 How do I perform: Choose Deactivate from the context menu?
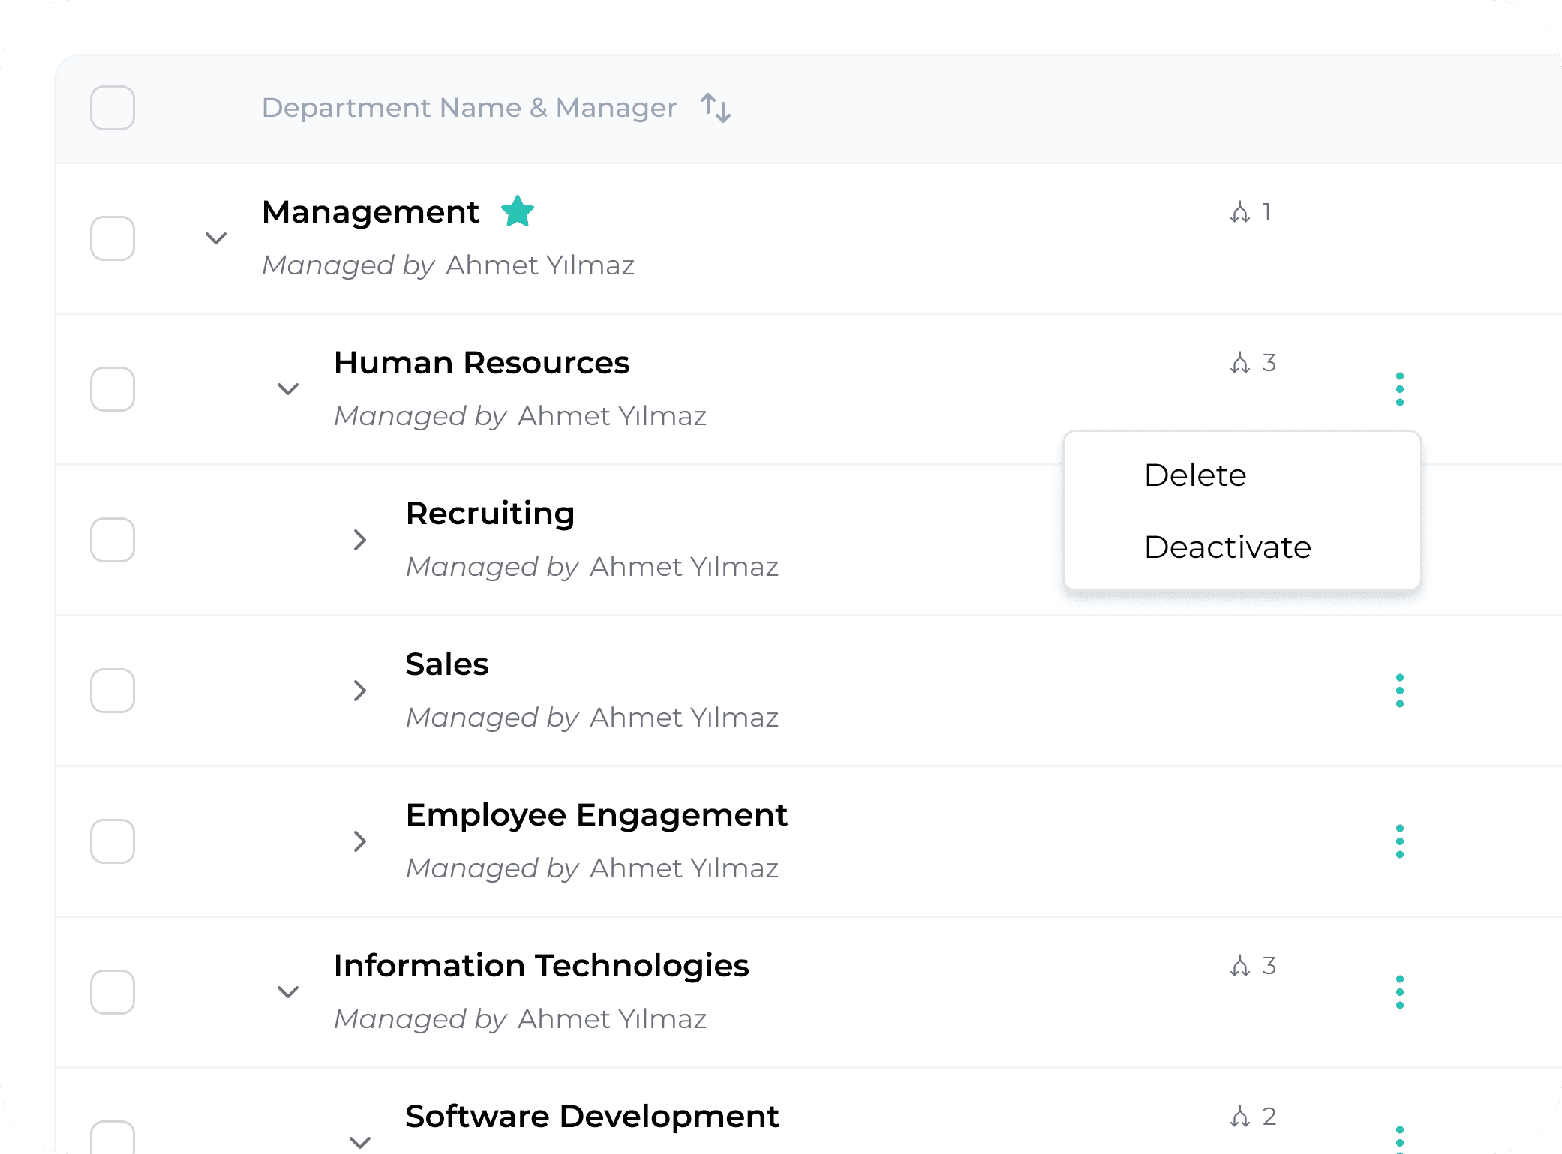(1227, 547)
